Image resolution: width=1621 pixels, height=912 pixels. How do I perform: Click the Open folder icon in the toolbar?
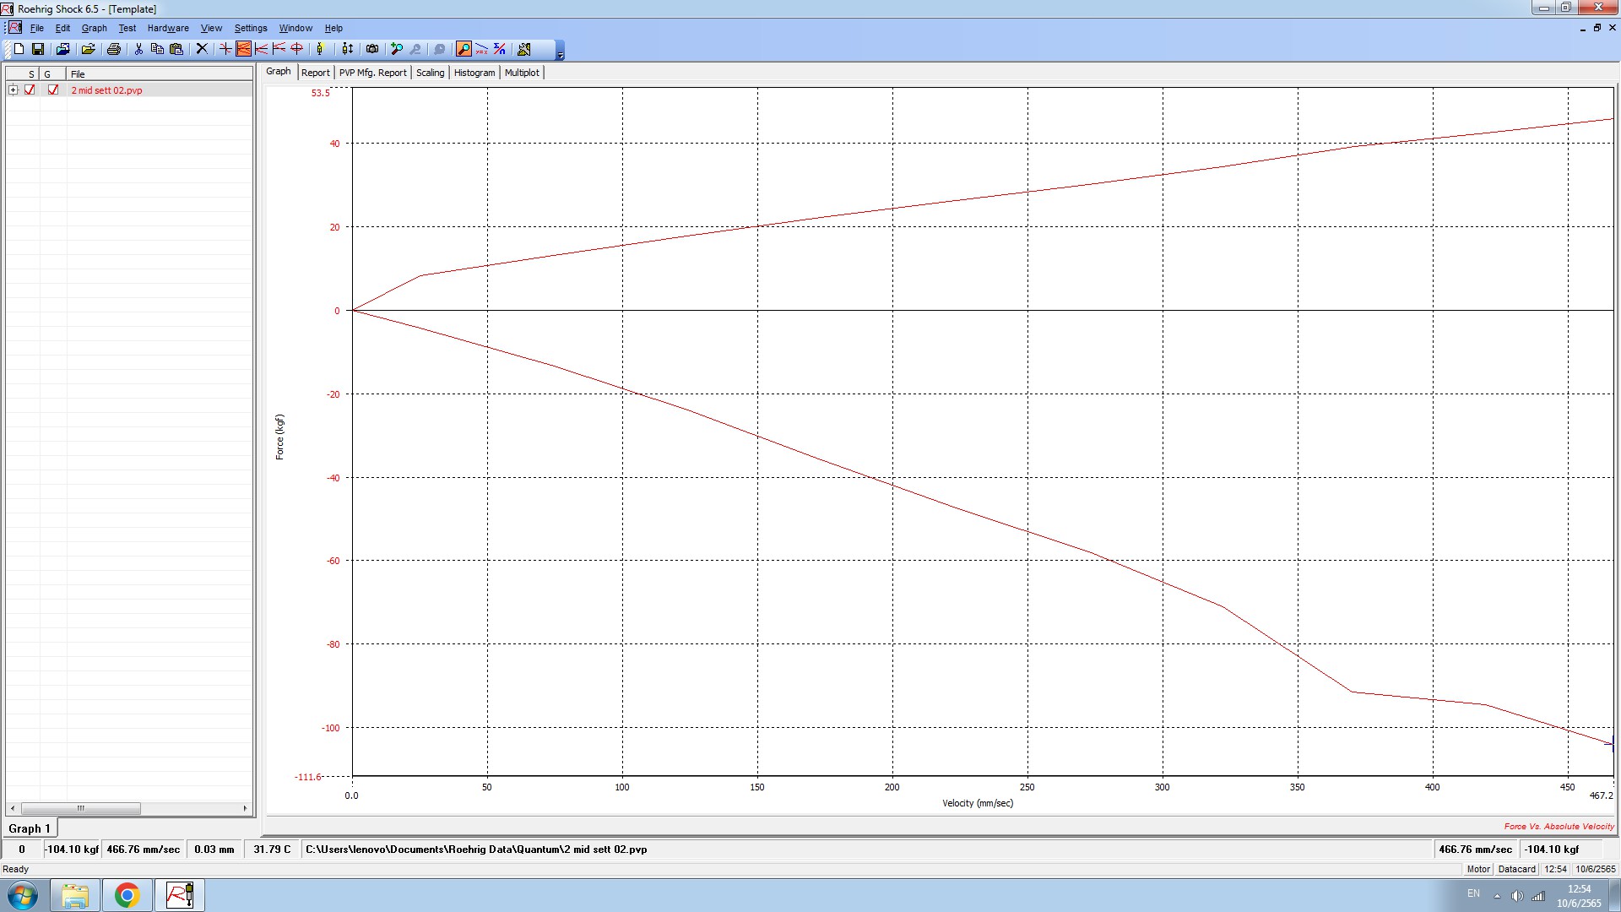point(88,49)
